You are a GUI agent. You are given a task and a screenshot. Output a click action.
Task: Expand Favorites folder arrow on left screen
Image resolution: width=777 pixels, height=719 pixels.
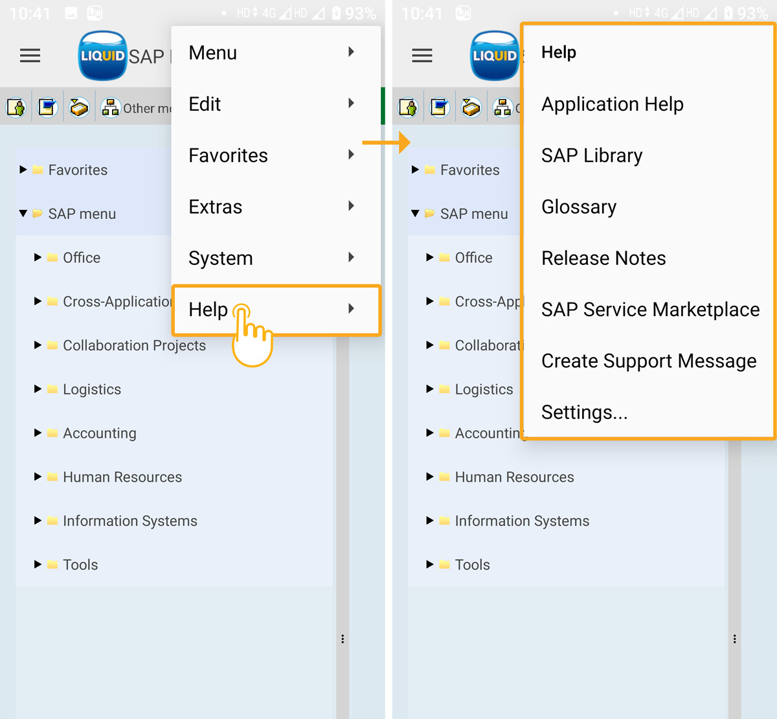pos(23,170)
